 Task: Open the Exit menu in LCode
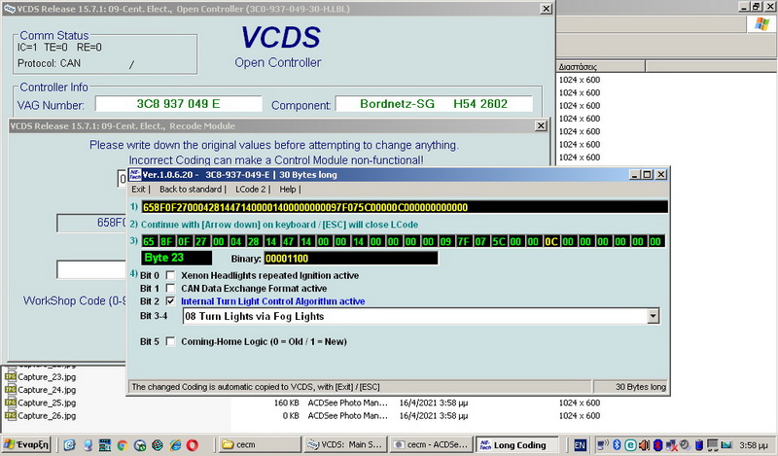[138, 189]
